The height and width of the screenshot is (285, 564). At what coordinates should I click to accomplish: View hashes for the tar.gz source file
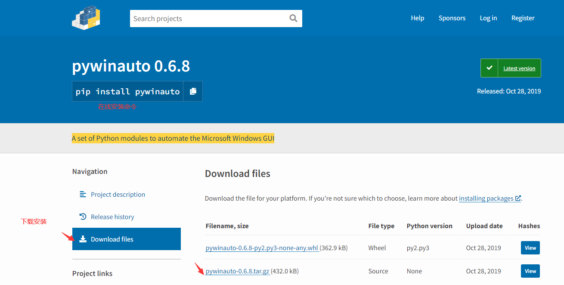coord(530,271)
